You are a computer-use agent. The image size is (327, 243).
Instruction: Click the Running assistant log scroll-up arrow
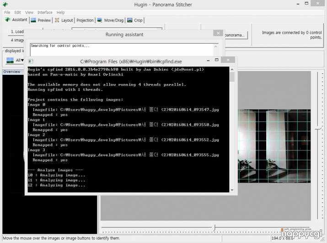pos(215,47)
